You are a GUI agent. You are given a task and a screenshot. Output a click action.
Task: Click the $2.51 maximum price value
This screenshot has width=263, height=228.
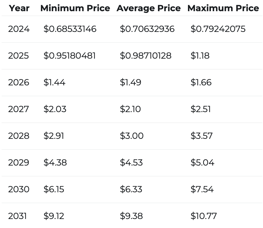tap(201, 109)
